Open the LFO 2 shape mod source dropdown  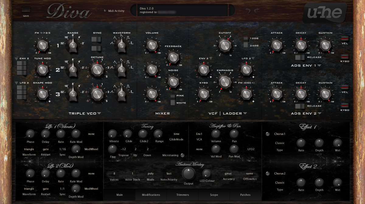pos(16,83)
